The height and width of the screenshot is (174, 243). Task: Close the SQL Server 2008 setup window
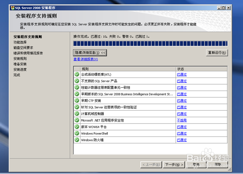coord(228,8)
